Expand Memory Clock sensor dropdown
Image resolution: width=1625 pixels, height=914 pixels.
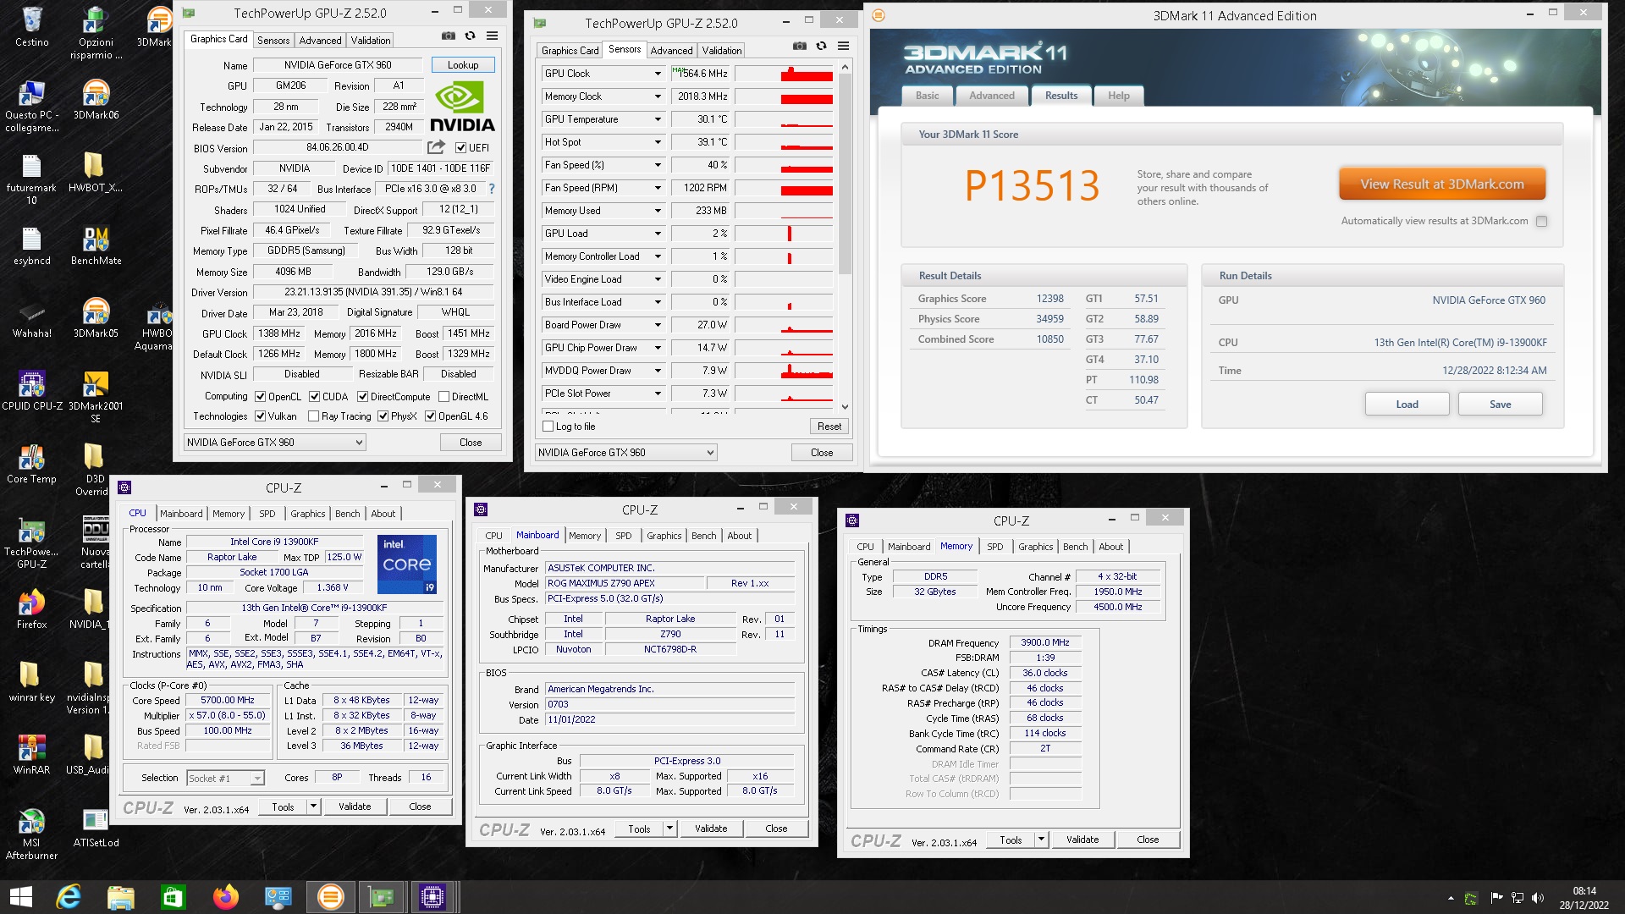pos(658,96)
